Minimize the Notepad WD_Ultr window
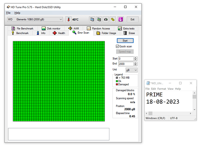Viewport: 202px width, 152px height. (170, 83)
